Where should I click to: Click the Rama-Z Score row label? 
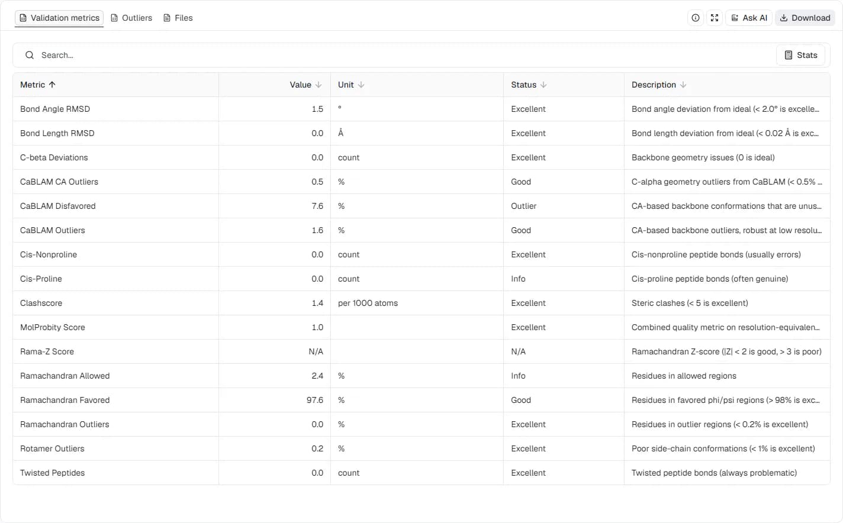(x=47, y=351)
